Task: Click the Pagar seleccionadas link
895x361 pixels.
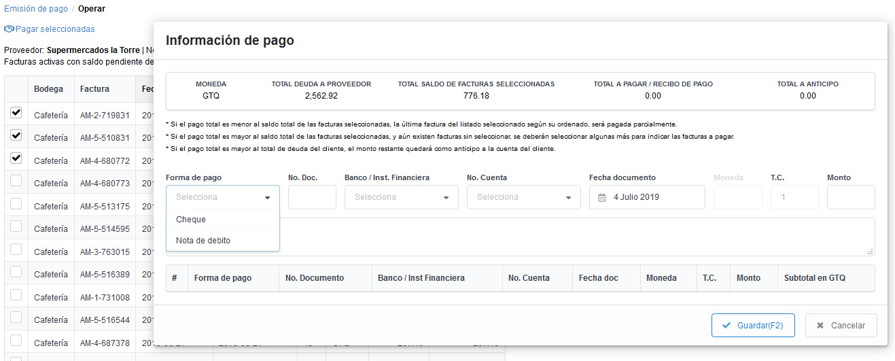Action: pos(54,29)
